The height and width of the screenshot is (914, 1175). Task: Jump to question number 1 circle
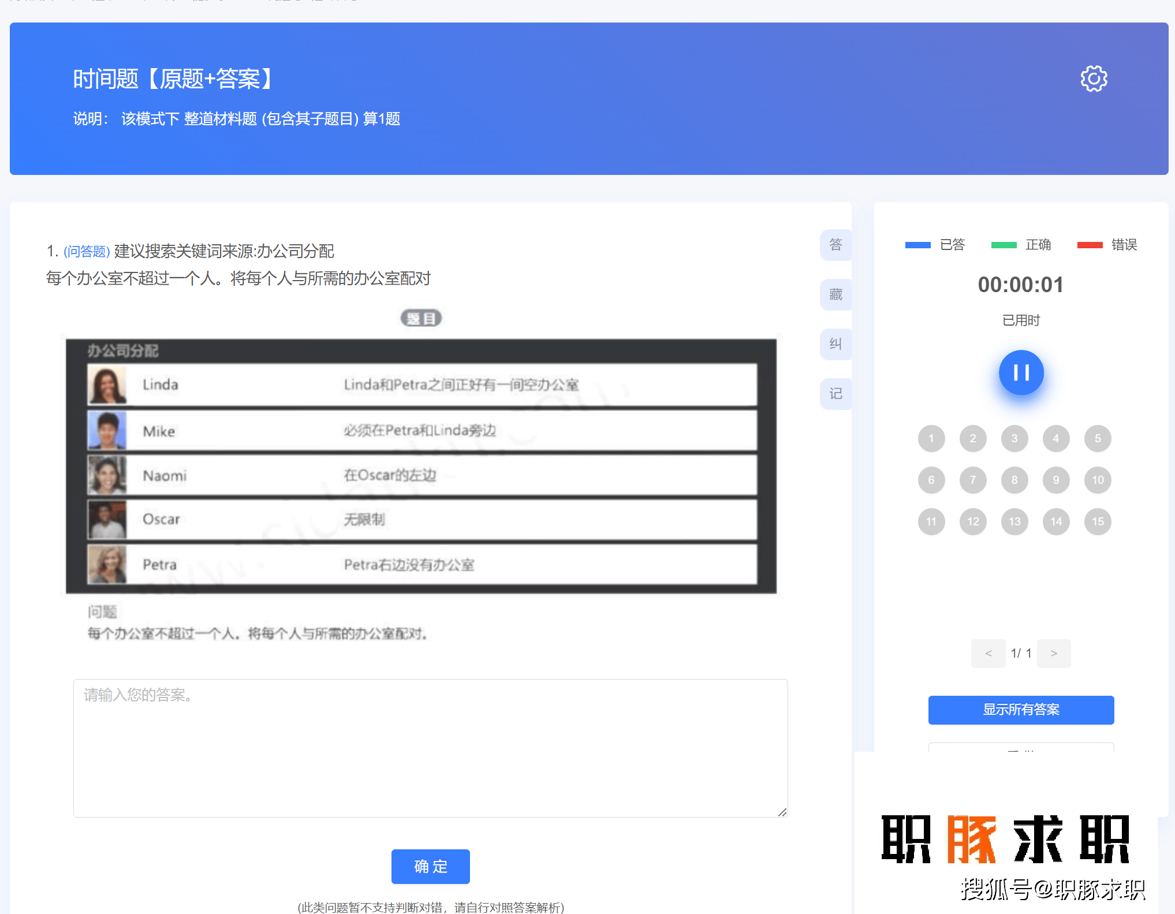click(931, 438)
